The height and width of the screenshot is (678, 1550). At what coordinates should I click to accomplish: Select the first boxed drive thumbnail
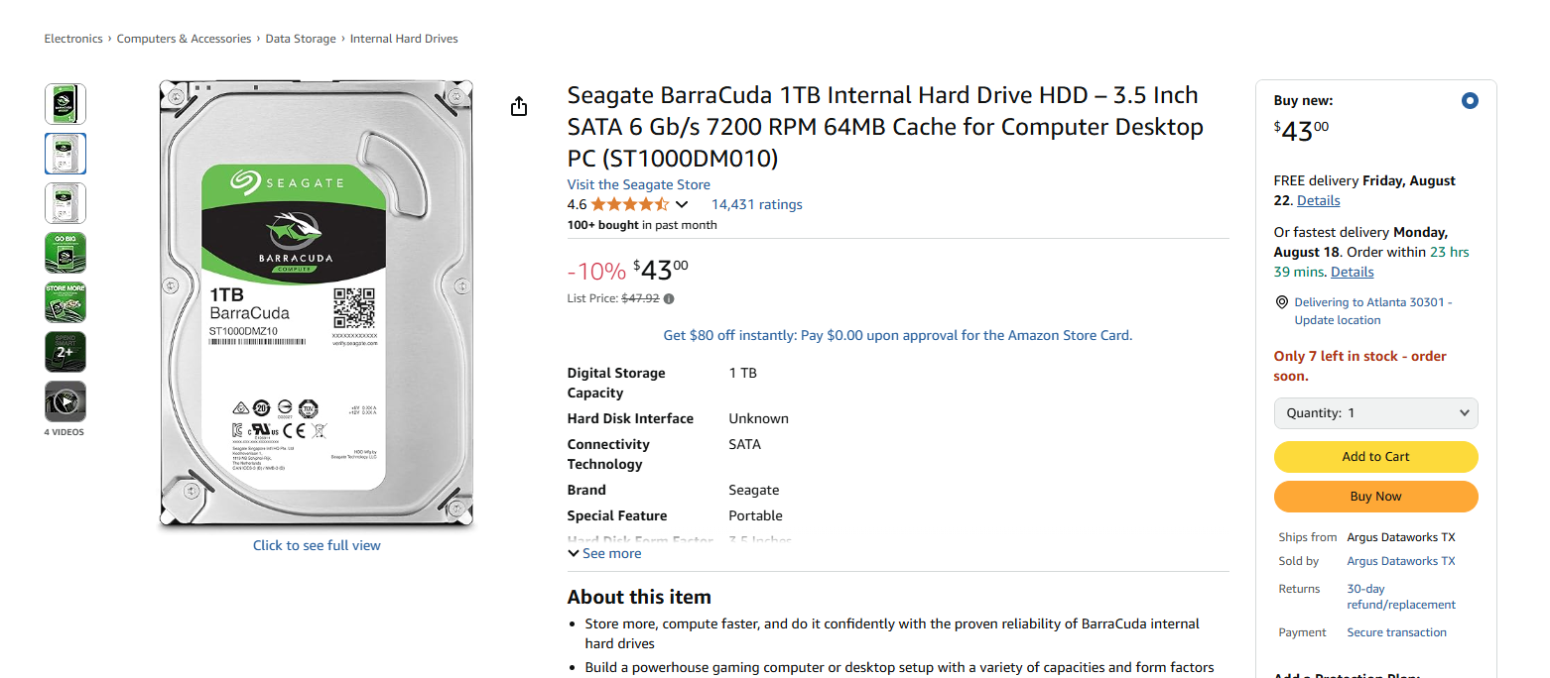click(65, 104)
